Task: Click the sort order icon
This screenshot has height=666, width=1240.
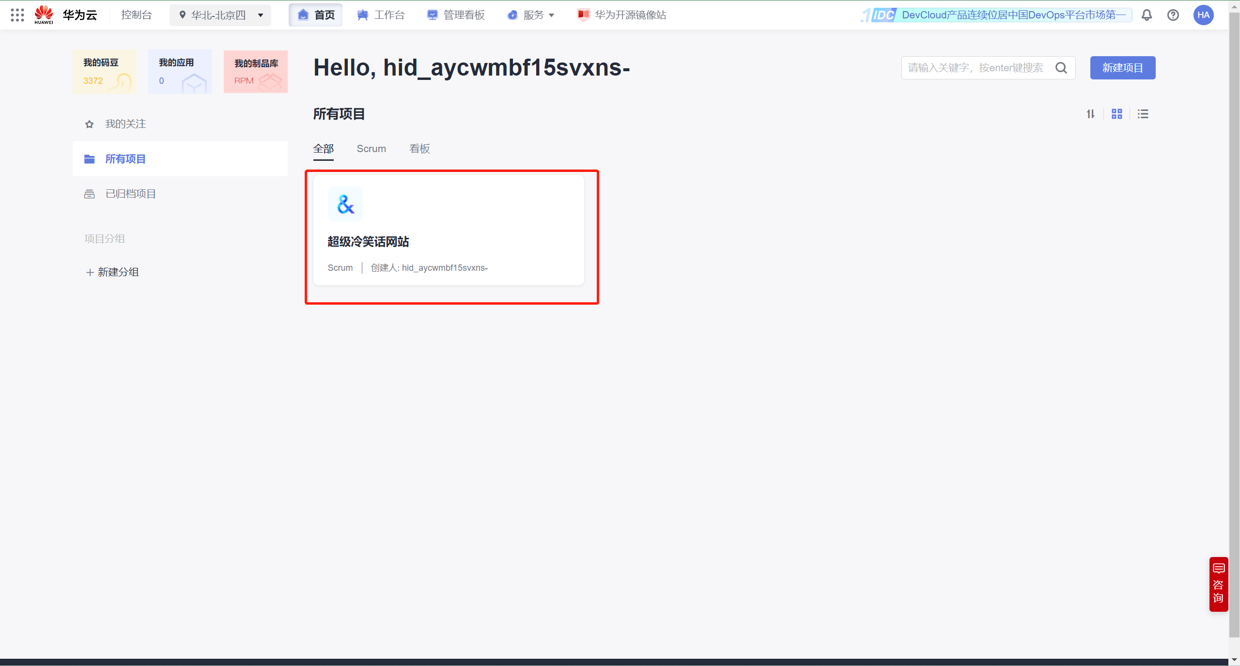Action: click(1090, 114)
